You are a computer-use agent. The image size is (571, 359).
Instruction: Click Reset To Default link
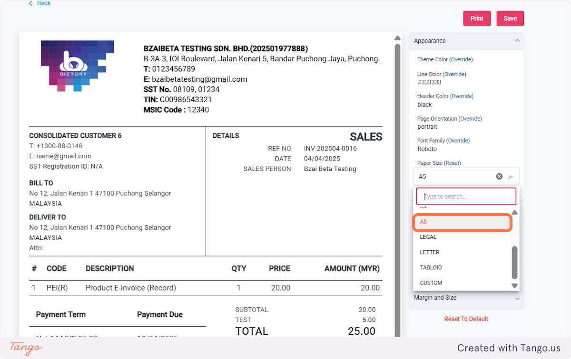466,319
